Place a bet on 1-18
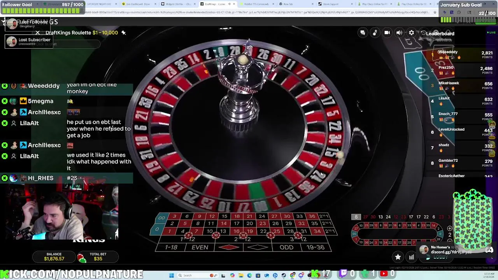 (x=171, y=247)
